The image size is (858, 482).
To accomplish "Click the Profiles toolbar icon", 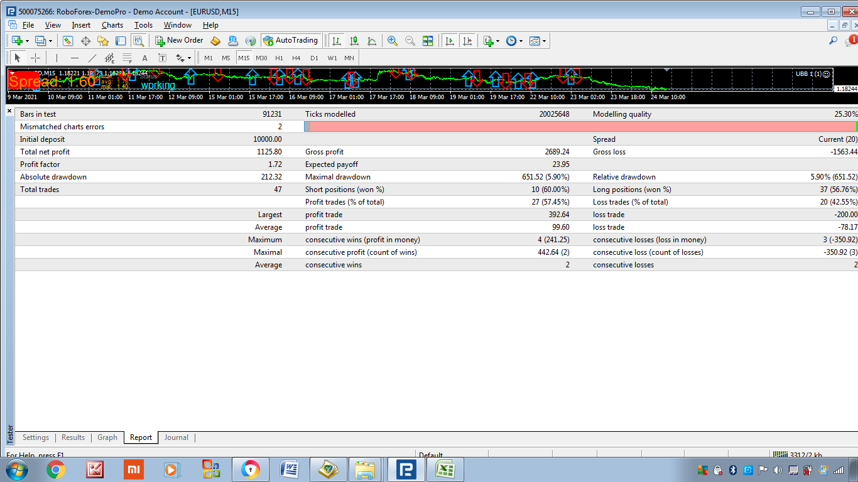I will tap(40, 41).
